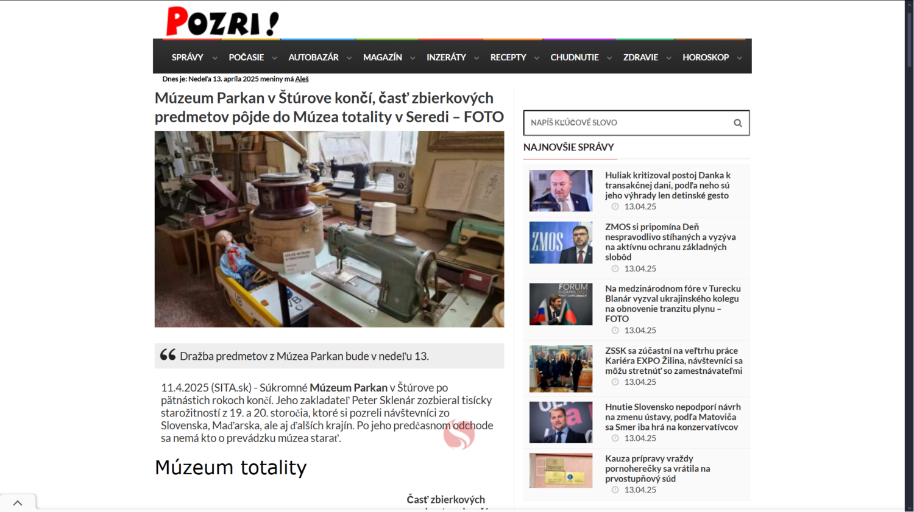Click the POZRI! site logo

tap(222, 21)
